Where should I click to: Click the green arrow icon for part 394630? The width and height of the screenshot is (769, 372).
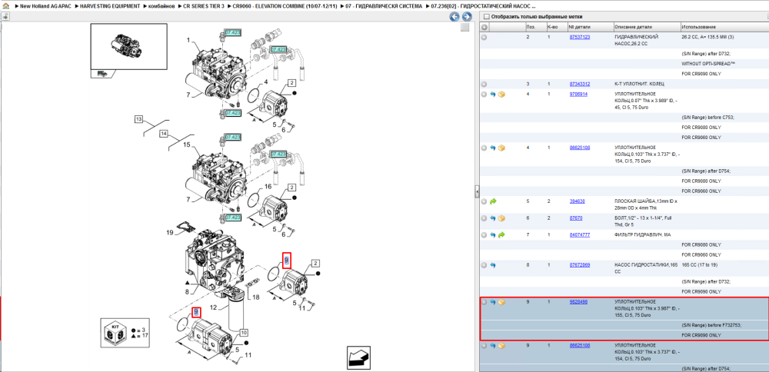point(493,201)
